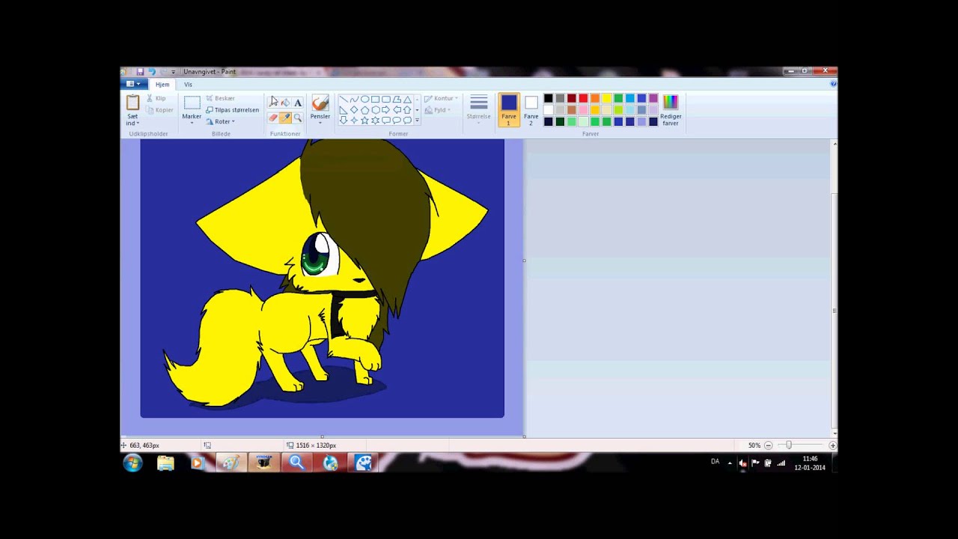Select the Color picker eyedropper tool
This screenshot has width=958, height=539.
point(285,118)
